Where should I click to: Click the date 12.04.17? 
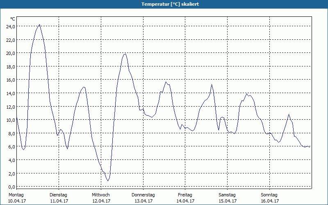[101, 201]
